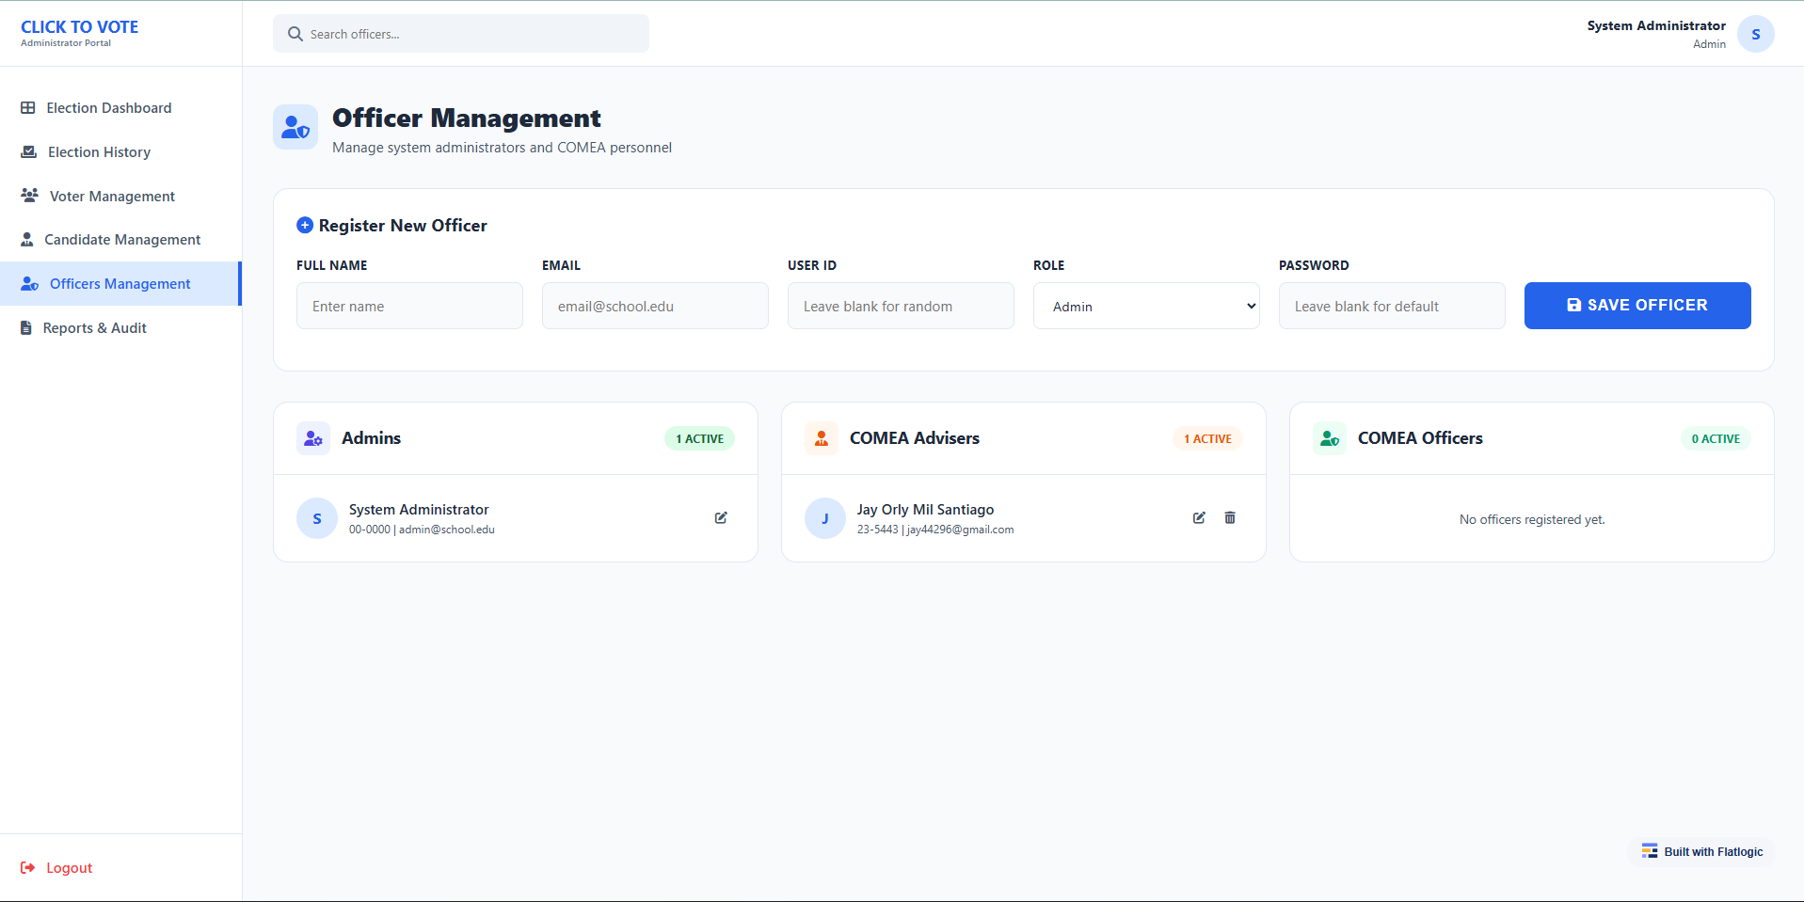The image size is (1804, 902).
Task: Click into the Search officers field
Action: pos(471,34)
